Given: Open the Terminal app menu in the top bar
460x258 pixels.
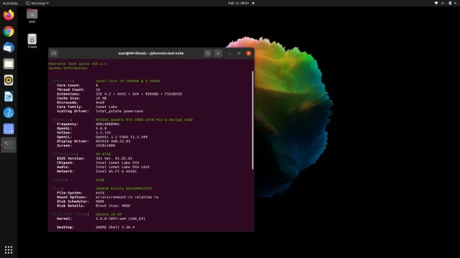Looking at the screenshot, I should [x=38, y=4].
